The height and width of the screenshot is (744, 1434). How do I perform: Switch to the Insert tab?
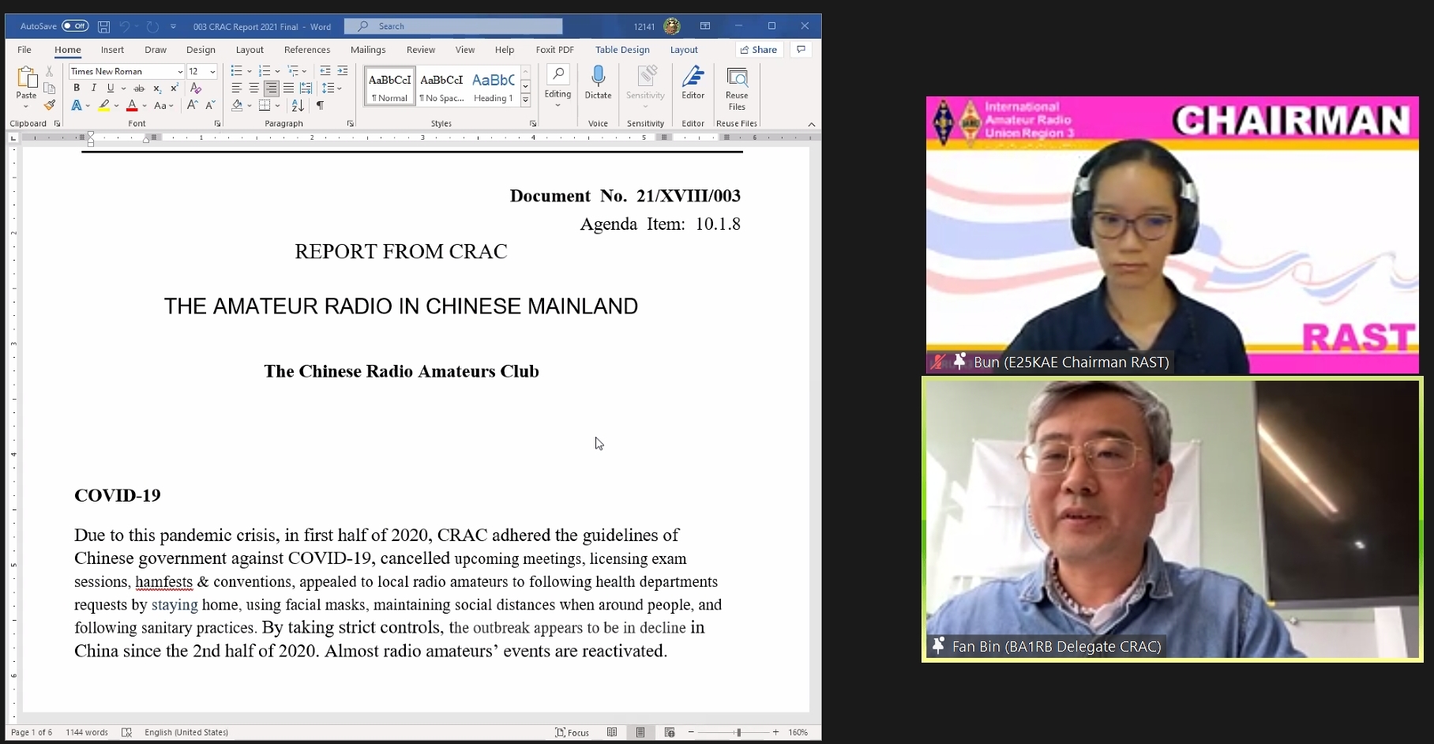click(112, 49)
